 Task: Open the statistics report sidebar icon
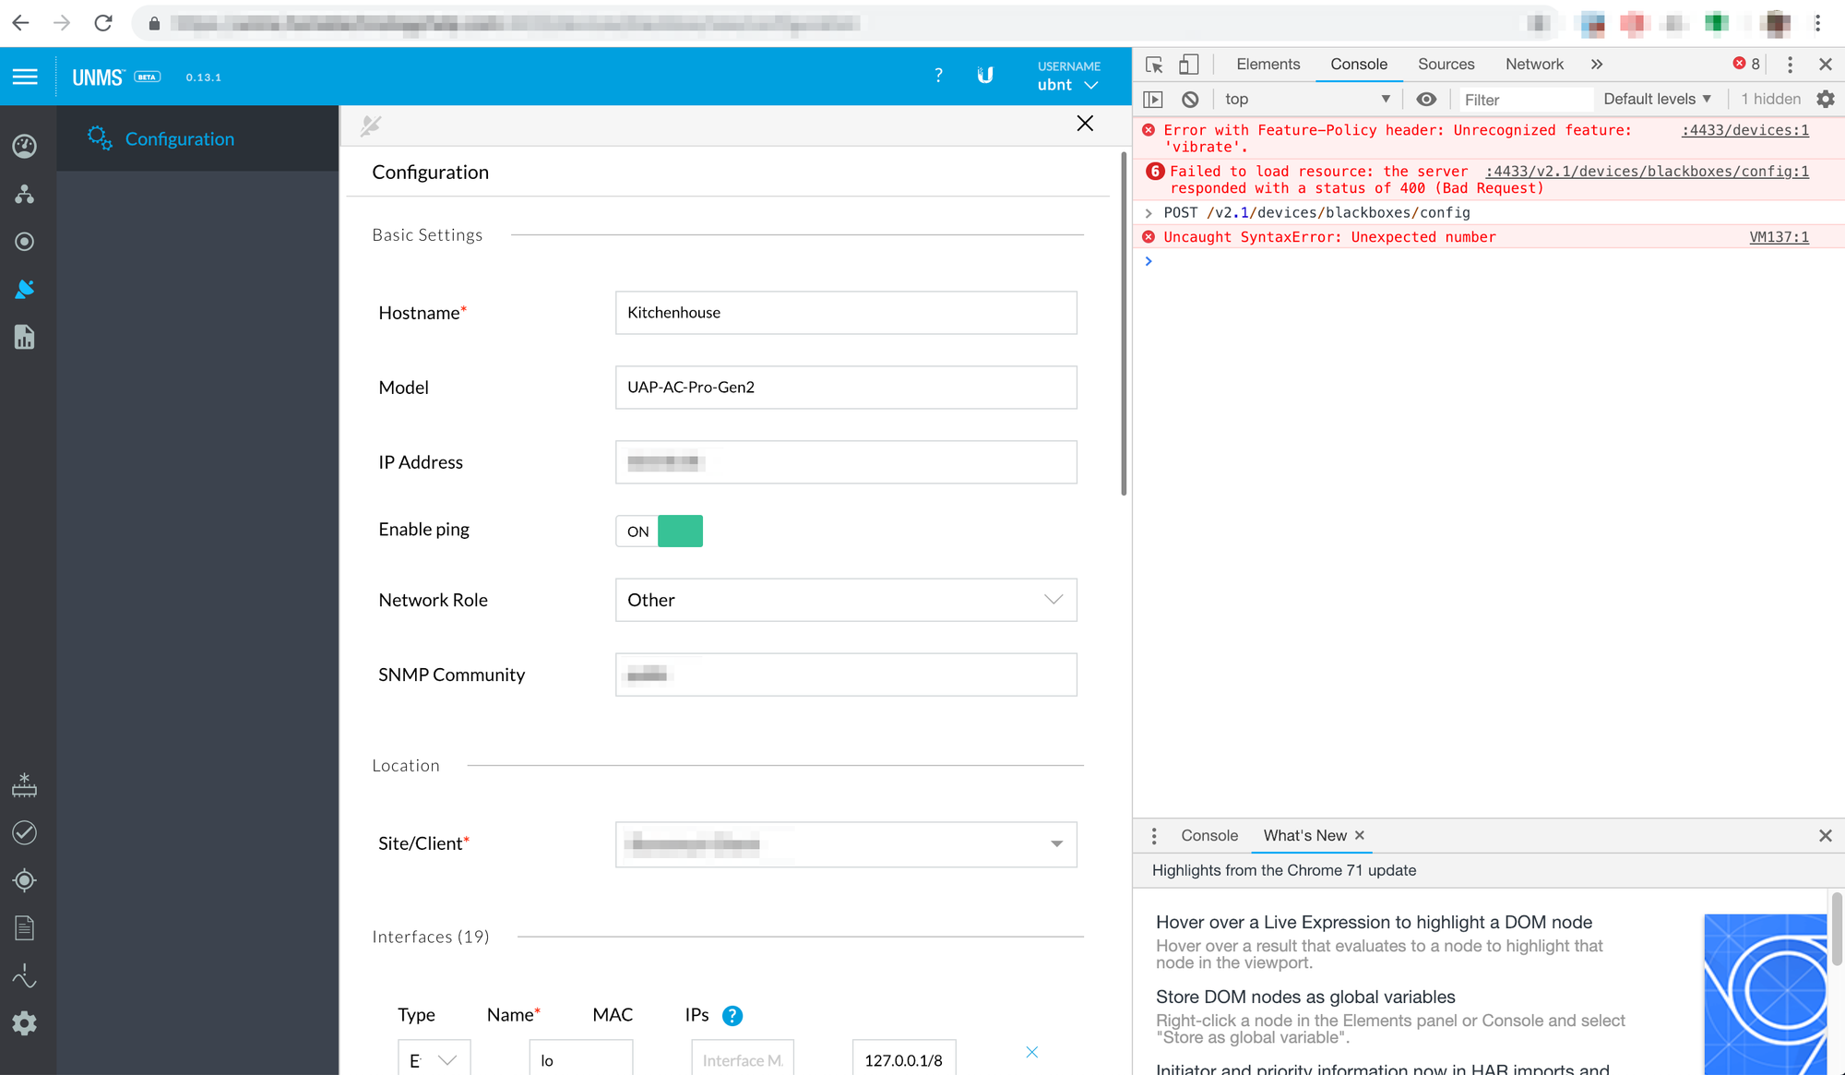tap(25, 337)
